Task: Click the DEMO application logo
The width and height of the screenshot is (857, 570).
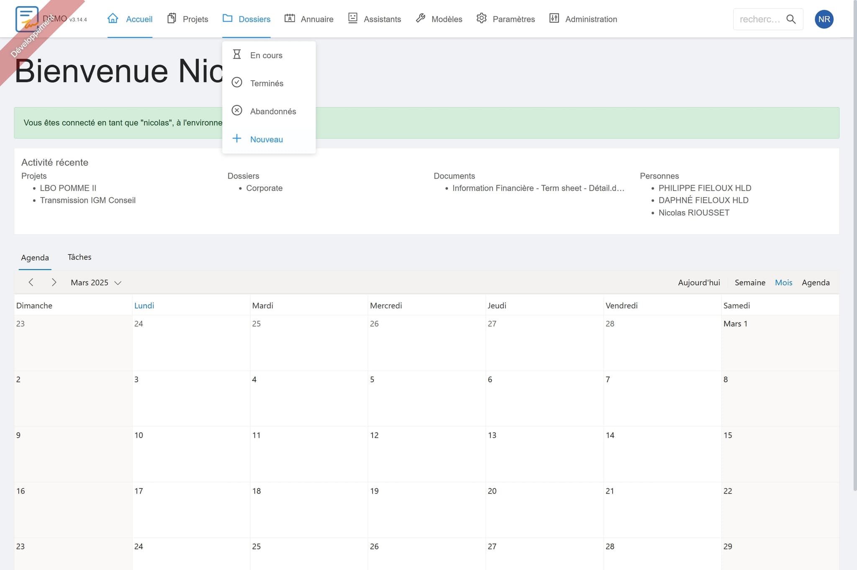Action: point(27,19)
